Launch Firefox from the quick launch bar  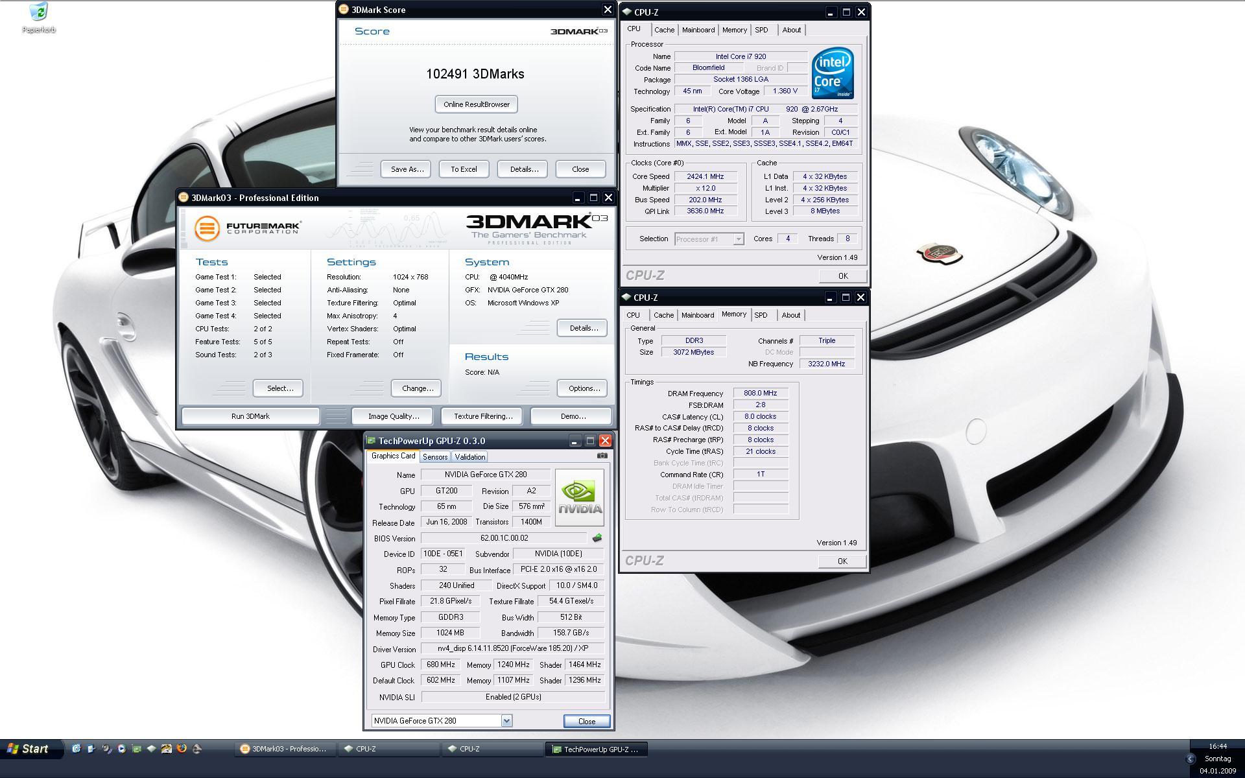(x=182, y=749)
